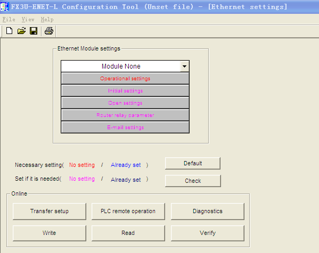Open a file with the folder icon
Screen dimensions: 319x253
coord(21,31)
